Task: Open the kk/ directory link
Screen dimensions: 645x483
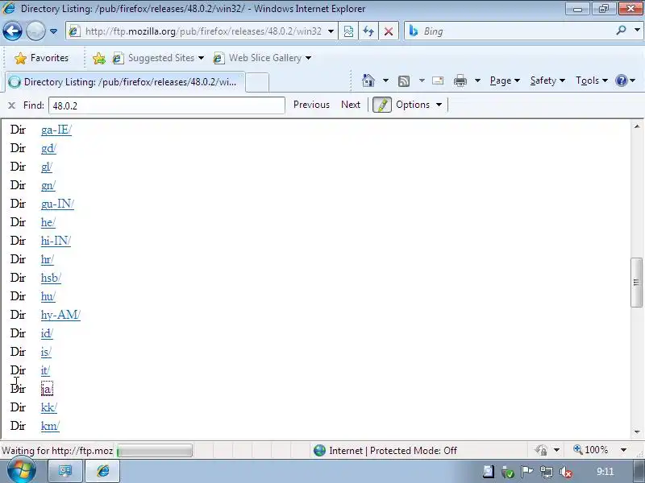Action: pyautogui.click(x=49, y=407)
